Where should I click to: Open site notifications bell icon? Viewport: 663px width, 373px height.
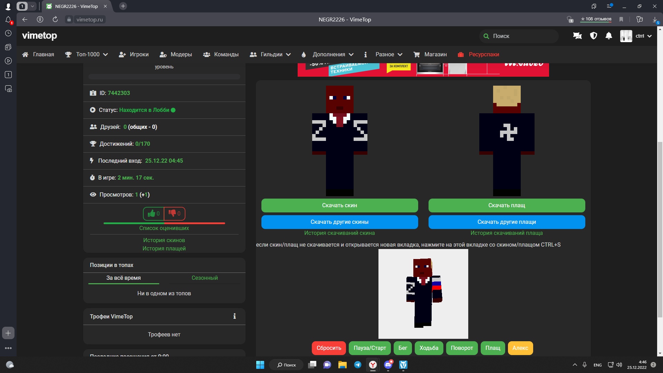pos(609,36)
